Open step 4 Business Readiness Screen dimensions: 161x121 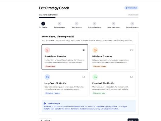click(x=95, y=24)
